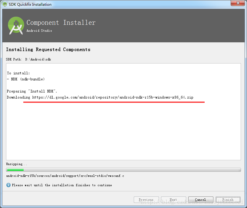Close the SDK Quickfix Installation window

click(238, 3)
